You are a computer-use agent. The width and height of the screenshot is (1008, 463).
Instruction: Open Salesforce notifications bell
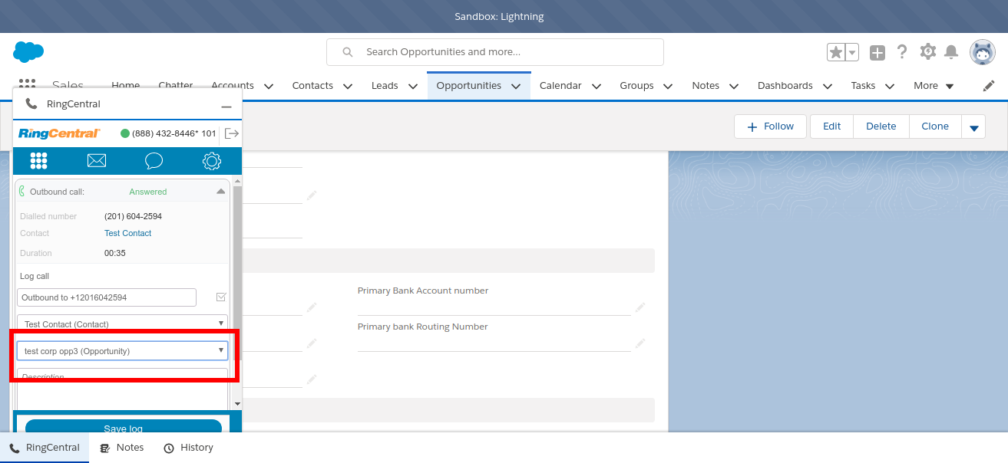pos(951,52)
